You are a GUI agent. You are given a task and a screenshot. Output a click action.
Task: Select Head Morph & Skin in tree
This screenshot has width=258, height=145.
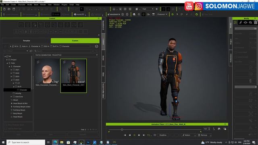pyautogui.click(x=21, y=104)
